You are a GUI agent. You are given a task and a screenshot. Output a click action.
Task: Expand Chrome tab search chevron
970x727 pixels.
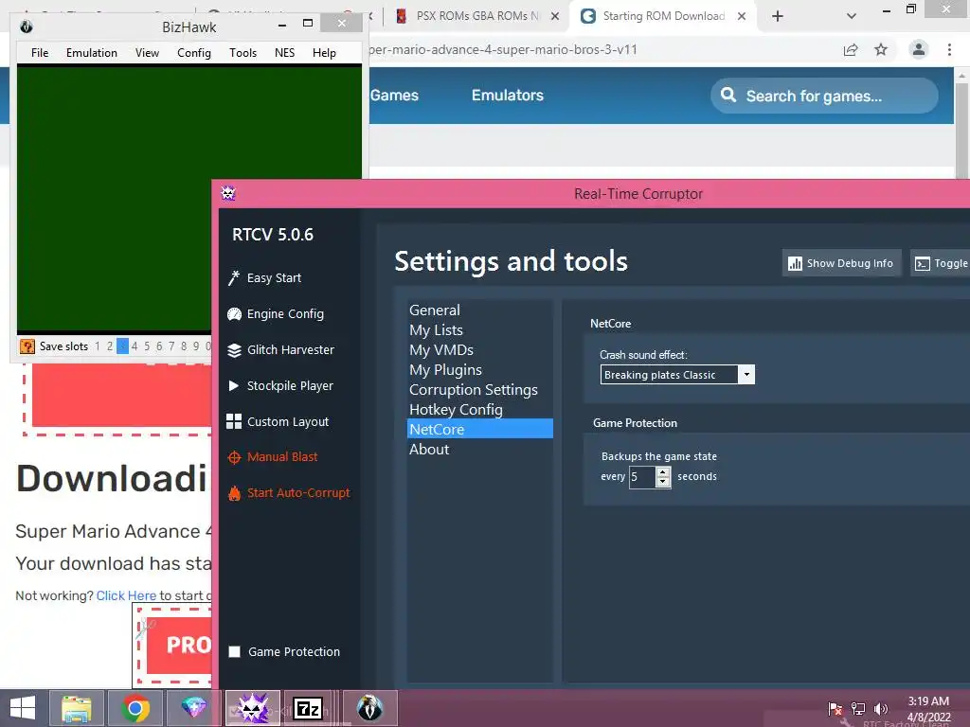(x=852, y=16)
